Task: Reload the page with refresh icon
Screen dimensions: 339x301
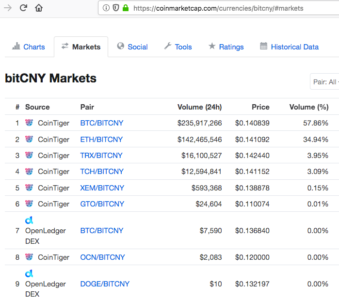Action: pos(23,8)
